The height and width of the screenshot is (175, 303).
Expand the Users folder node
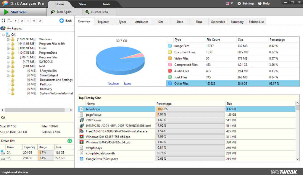(8, 48)
